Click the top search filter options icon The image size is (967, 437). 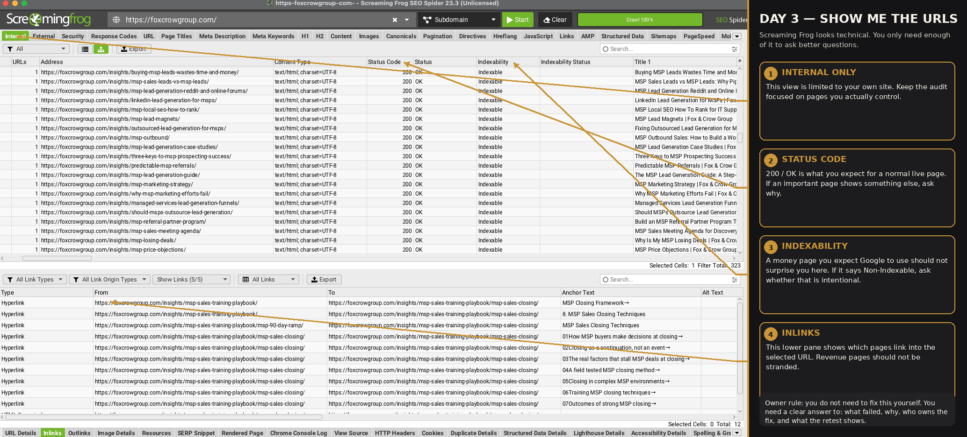coord(734,49)
